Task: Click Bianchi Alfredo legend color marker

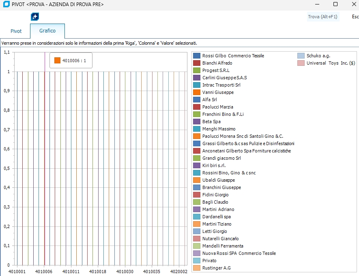Action: [x=197, y=63]
